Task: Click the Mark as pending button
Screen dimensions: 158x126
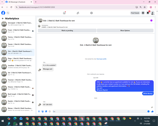Action: tap(67, 31)
